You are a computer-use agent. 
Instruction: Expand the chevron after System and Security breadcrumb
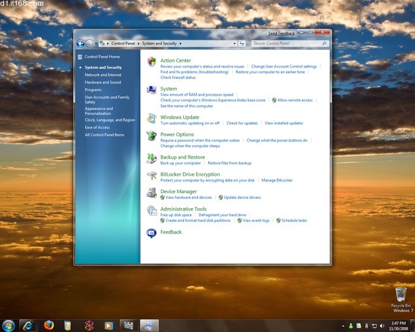click(180, 43)
